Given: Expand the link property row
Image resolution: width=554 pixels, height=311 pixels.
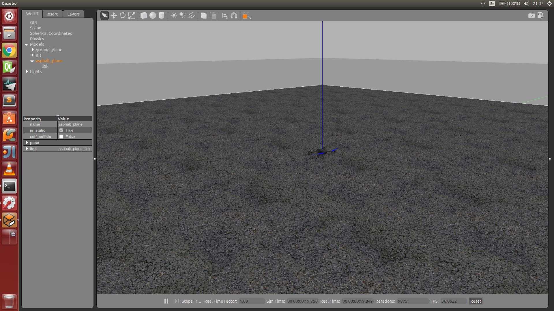Looking at the screenshot, I should coord(27,149).
